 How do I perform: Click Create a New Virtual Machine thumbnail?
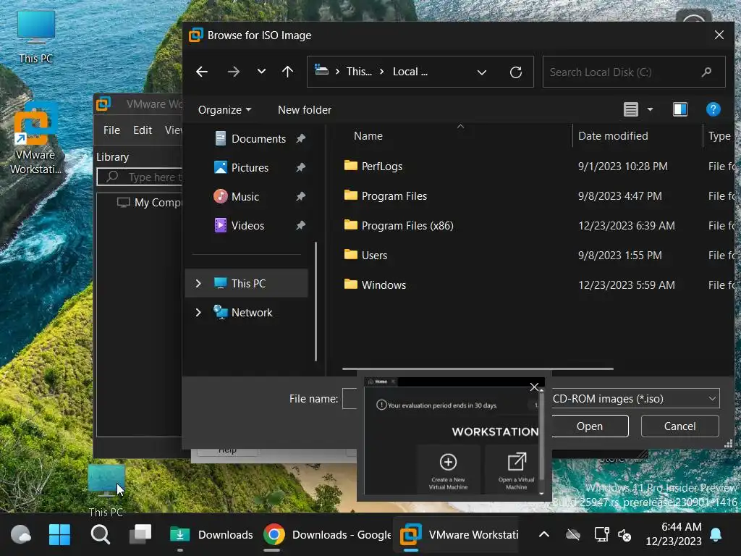(x=448, y=469)
